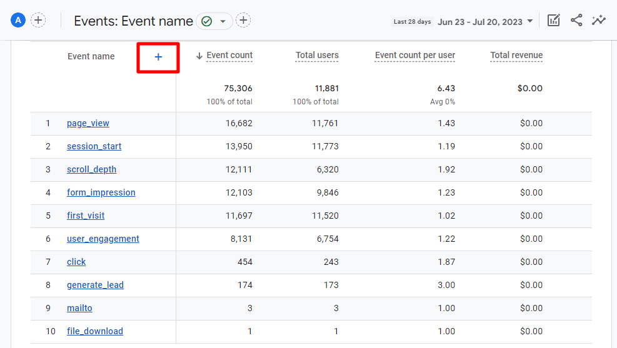Click the plus icon beside Event name column
The image size is (617, 348).
click(x=158, y=57)
